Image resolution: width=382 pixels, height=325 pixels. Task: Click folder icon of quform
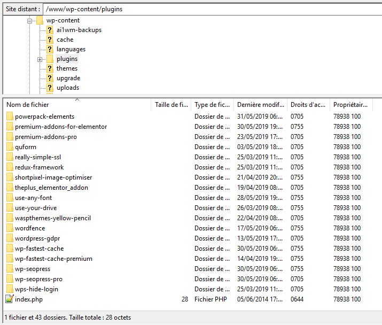tap(10, 147)
